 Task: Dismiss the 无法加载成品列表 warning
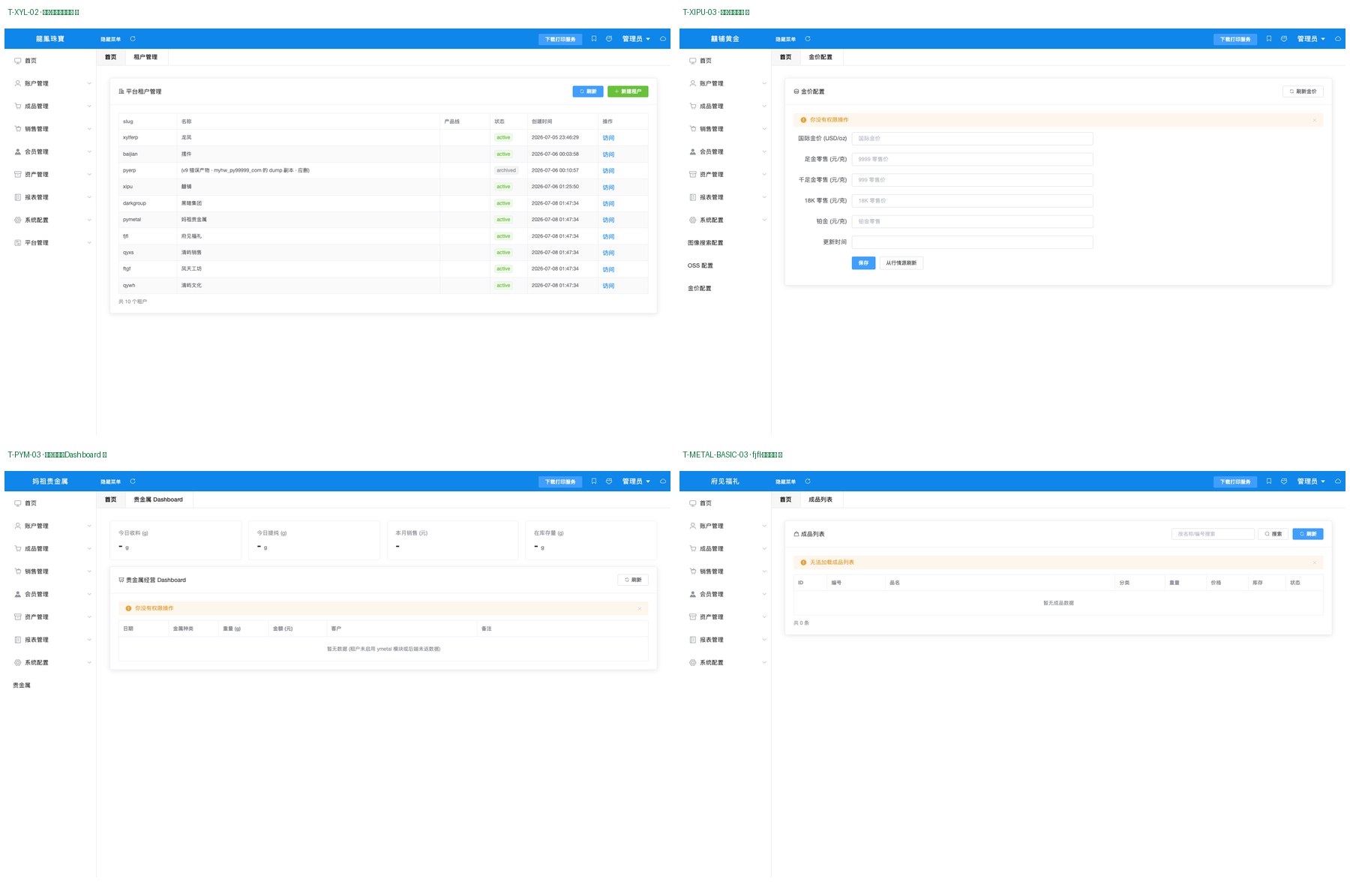click(x=1314, y=562)
